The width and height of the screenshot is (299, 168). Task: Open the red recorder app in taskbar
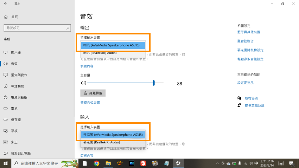coord(143,163)
